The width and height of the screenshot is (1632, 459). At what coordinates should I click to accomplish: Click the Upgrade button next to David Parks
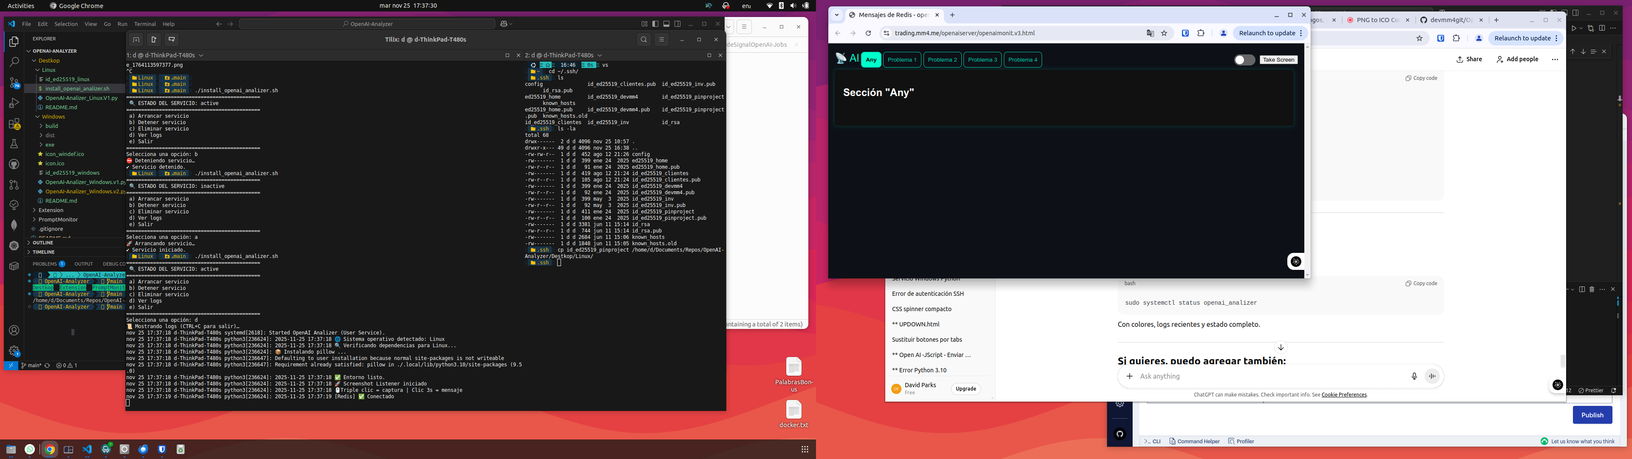(x=966, y=388)
